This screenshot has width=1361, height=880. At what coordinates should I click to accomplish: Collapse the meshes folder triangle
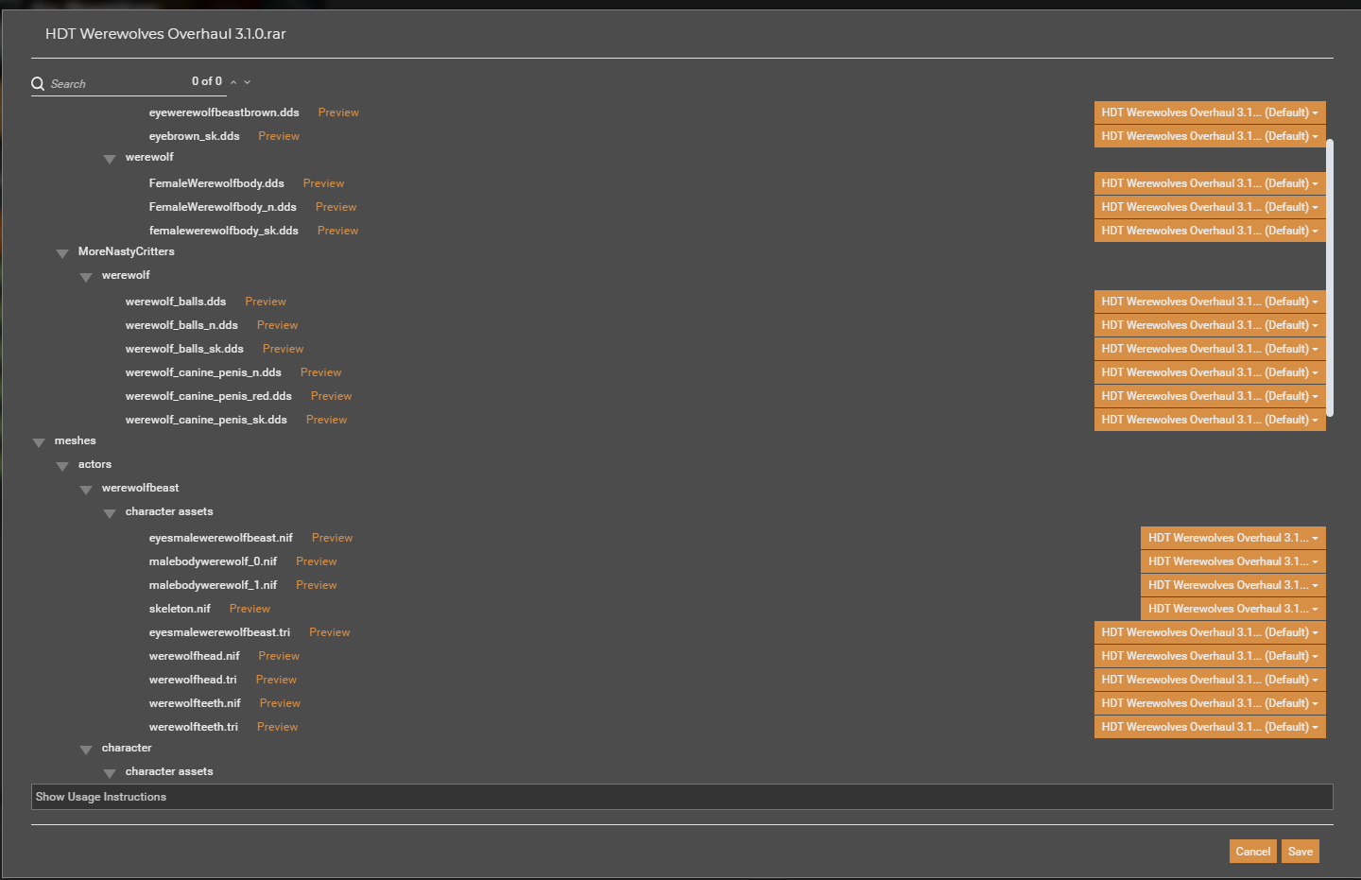39,442
